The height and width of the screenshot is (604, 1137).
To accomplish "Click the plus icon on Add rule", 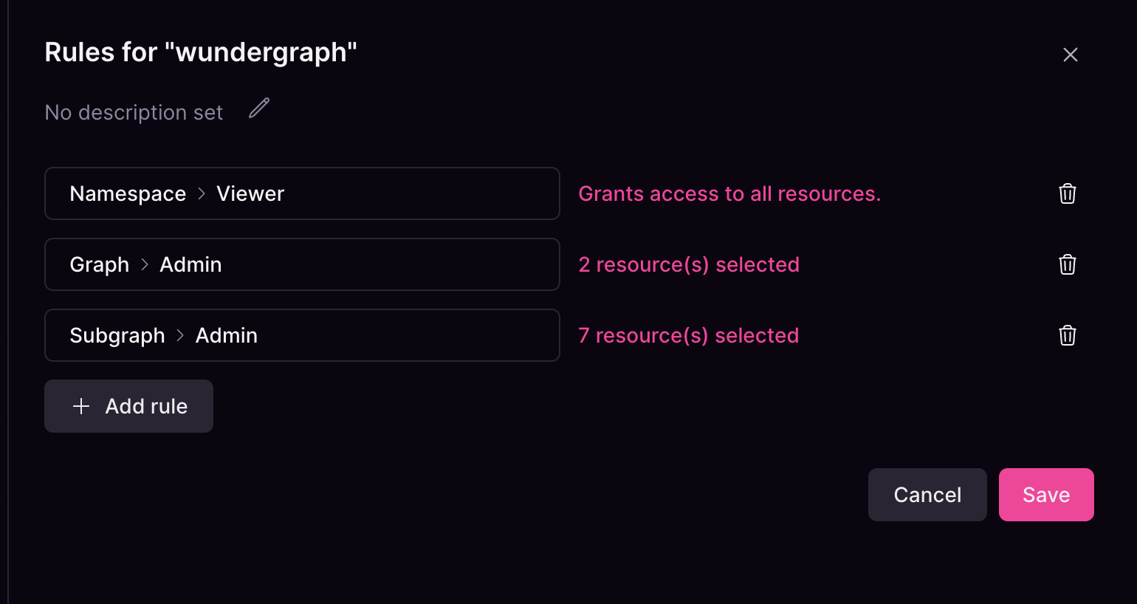I will (x=81, y=405).
